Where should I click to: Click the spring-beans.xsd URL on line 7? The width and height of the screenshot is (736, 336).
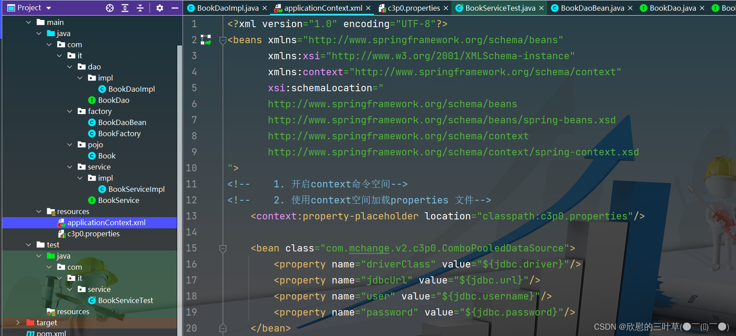coord(442,120)
